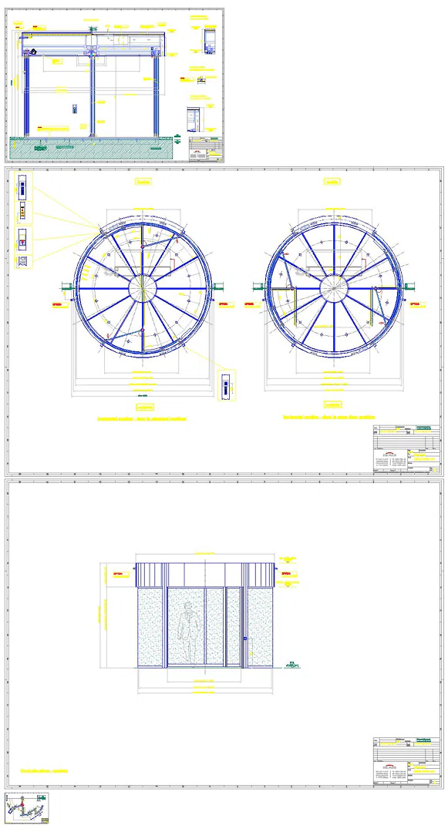
Task: Open the front elevation sheet with human figure
Action: click(x=224, y=633)
